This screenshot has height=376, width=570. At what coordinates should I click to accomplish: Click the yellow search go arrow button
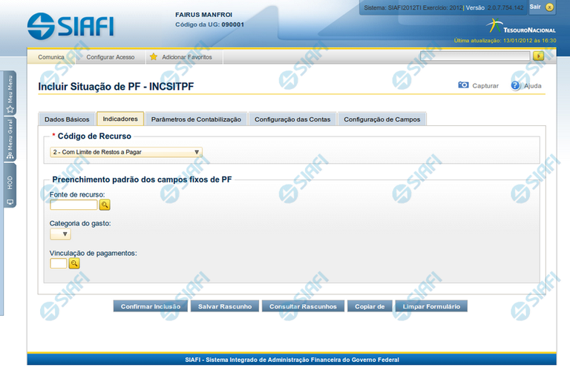tap(538, 56)
